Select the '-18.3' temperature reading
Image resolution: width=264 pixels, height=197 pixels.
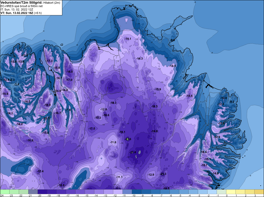coord(113,103)
